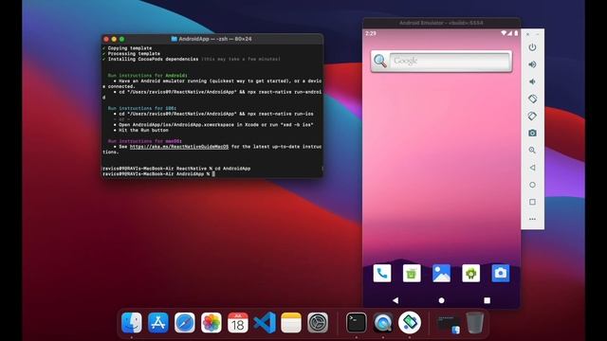Click the Android status bar clock 2:29
Viewport: 607px width, 341px height.
371,34
